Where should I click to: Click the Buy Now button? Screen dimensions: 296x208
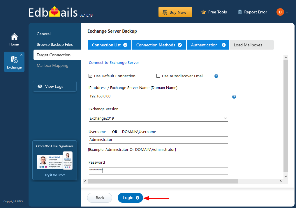pyautogui.click(x=175, y=12)
